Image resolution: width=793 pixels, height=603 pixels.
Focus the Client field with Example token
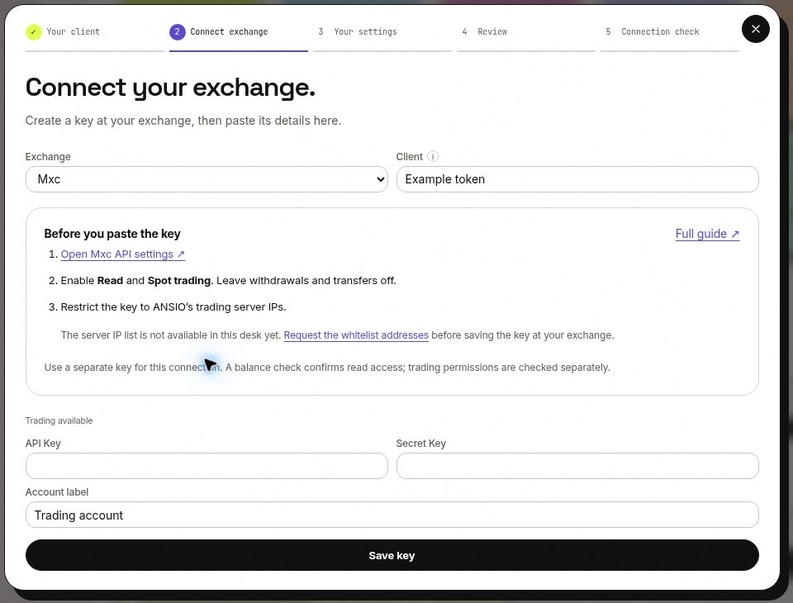pos(577,179)
